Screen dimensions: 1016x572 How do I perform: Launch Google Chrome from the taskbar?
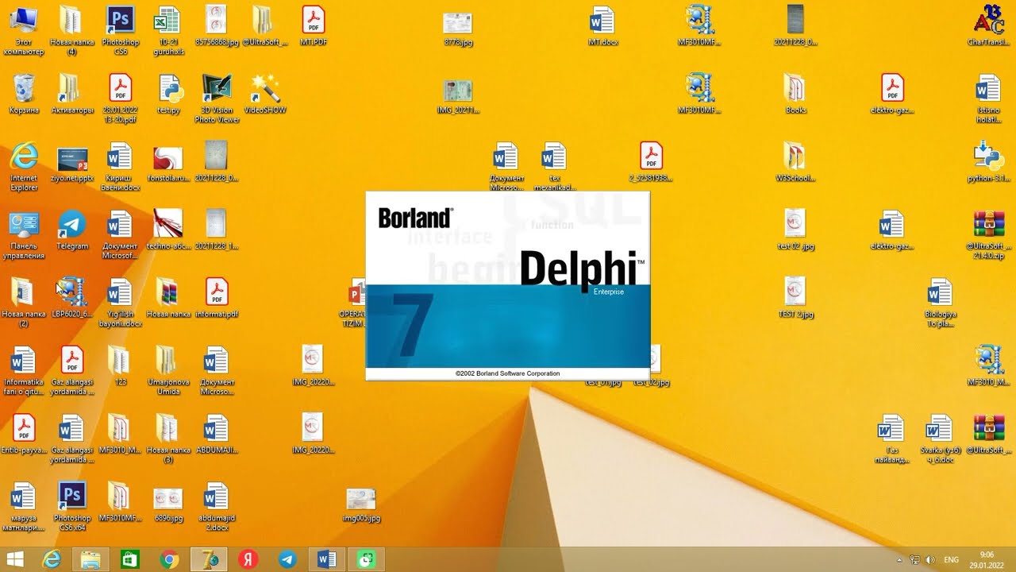pyautogui.click(x=169, y=559)
